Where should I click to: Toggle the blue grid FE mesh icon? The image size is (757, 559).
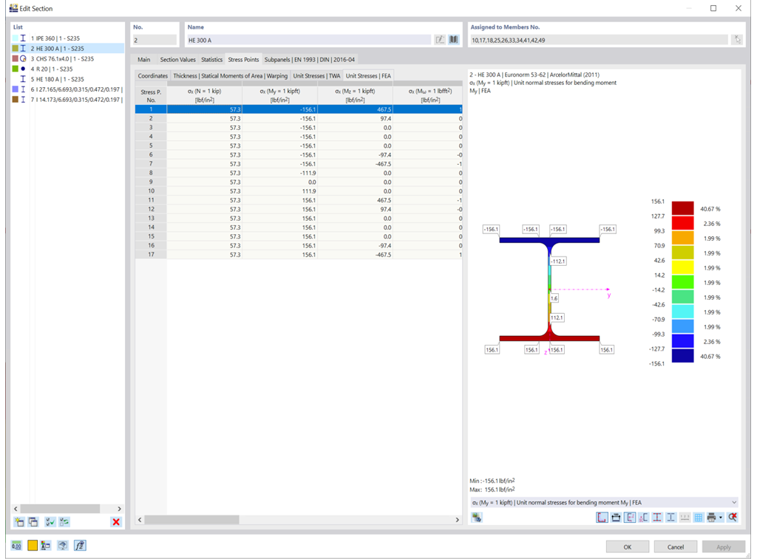pyautogui.click(x=698, y=518)
